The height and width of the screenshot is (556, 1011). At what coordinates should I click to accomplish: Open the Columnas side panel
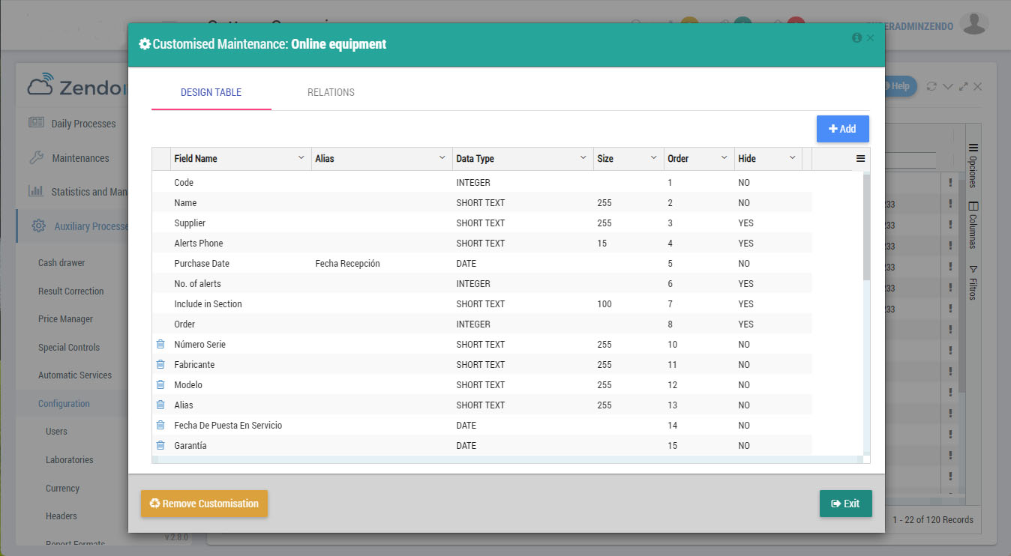973,225
